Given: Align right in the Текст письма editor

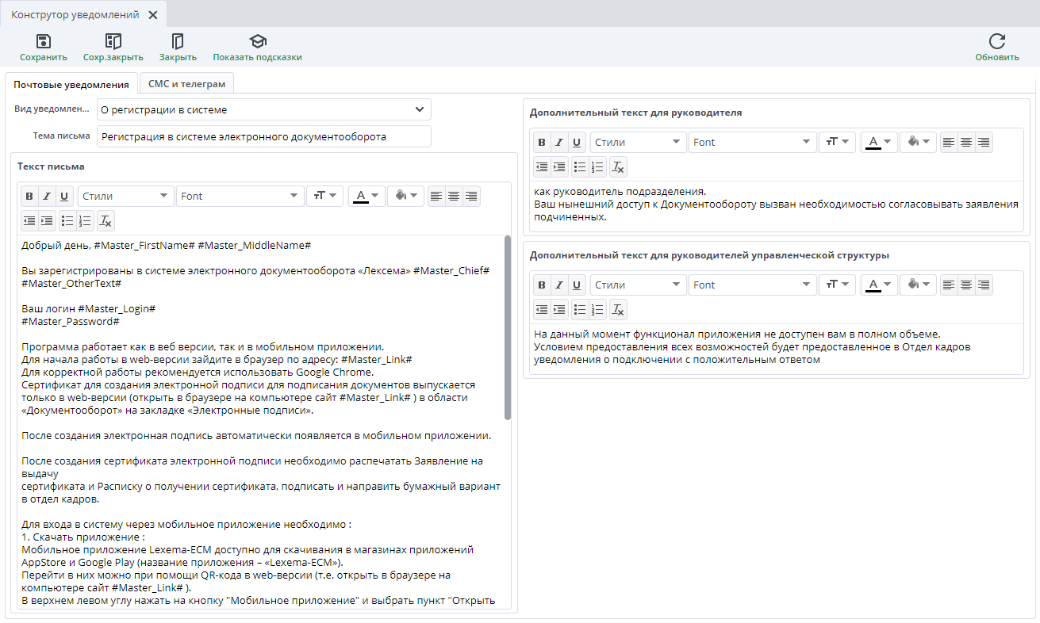Looking at the screenshot, I should click(471, 197).
